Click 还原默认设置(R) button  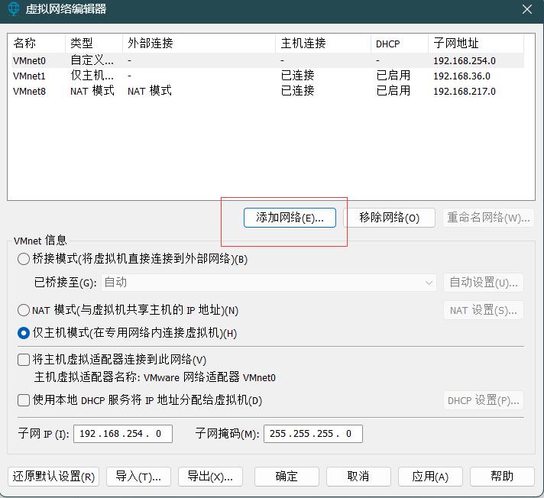click(53, 477)
